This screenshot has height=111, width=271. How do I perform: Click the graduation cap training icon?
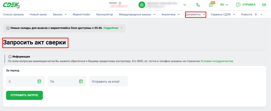[264, 5]
